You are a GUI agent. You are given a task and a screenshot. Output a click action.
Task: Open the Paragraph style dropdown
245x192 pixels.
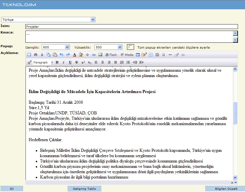click(52, 62)
